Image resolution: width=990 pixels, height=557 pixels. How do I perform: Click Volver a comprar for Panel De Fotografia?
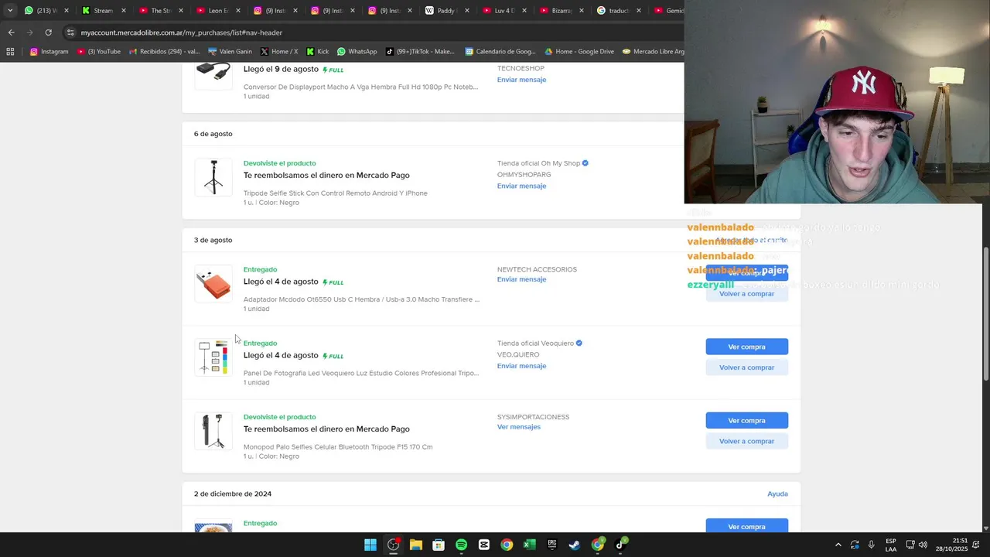point(746,367)
